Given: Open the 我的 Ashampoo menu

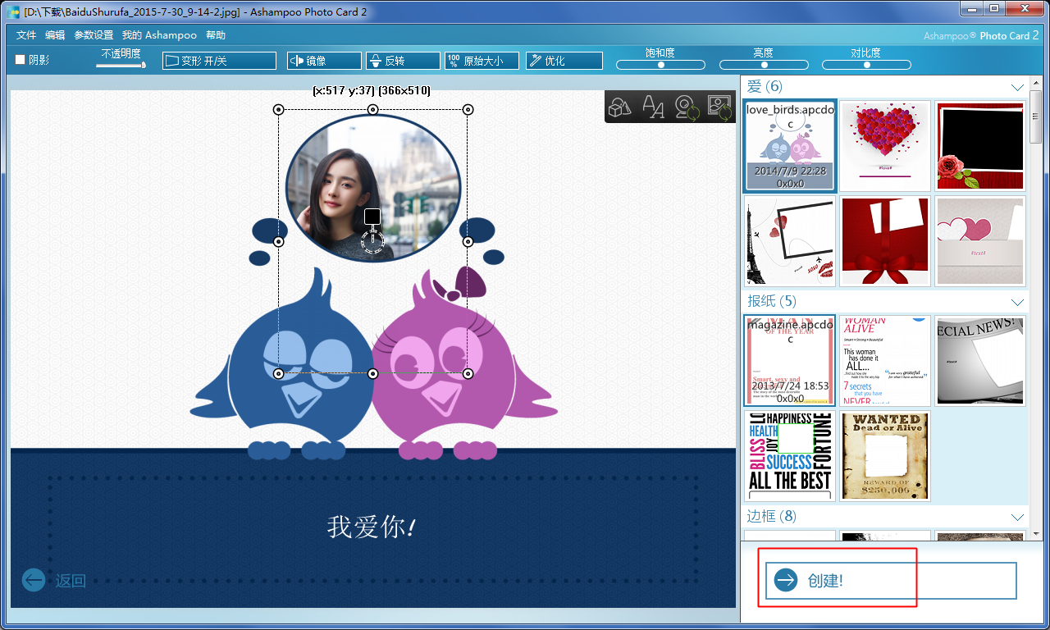Looking at the screenshot, I should coord(159,35).
